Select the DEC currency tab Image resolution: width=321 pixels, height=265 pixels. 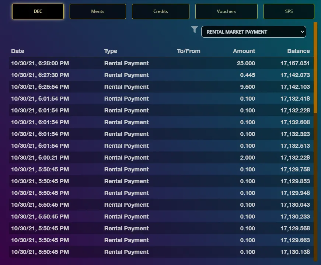38,11
